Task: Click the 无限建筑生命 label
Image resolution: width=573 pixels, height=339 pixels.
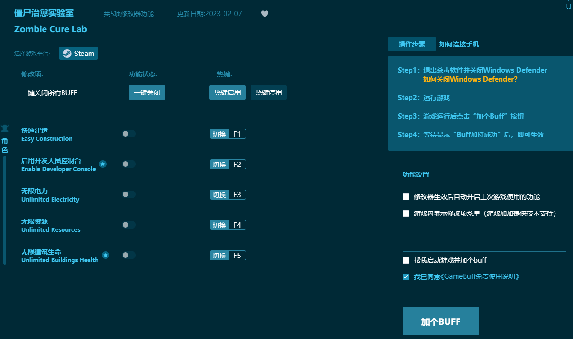Action: (x=41, y=252)
